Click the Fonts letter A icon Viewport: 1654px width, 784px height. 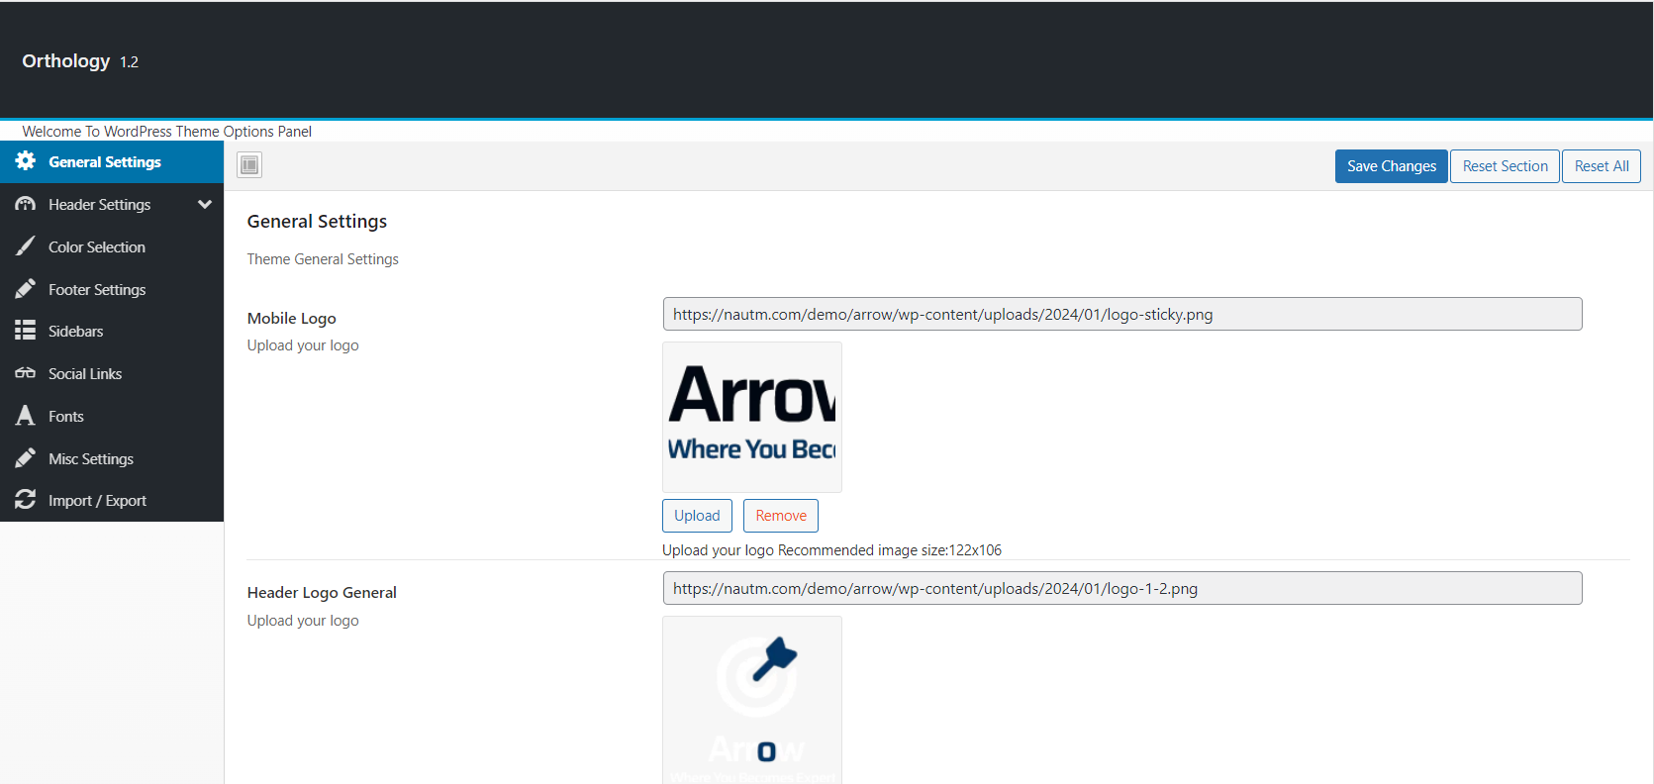click(26, 416)
